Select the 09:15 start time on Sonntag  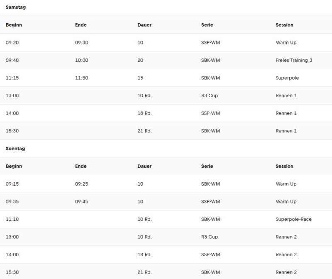pos(12,184)
